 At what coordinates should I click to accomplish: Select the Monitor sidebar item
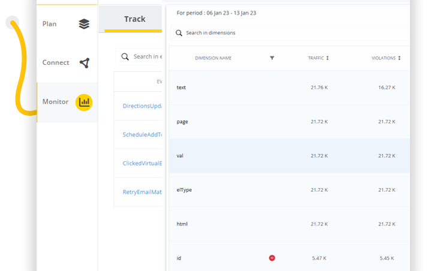pos(55,102)
